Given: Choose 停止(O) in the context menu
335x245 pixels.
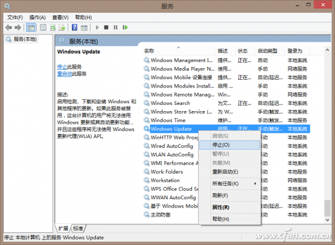Looking at the screenshot, I should pyautogui.click(x=229, y=145).
